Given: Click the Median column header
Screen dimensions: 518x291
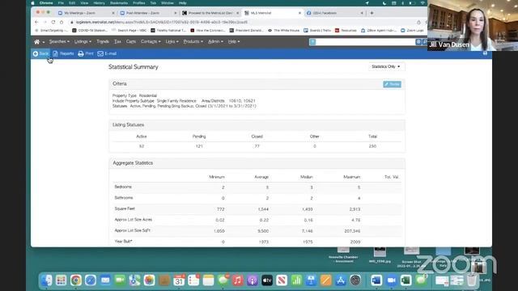Looking at the screenshot, I should coord(306,177).
